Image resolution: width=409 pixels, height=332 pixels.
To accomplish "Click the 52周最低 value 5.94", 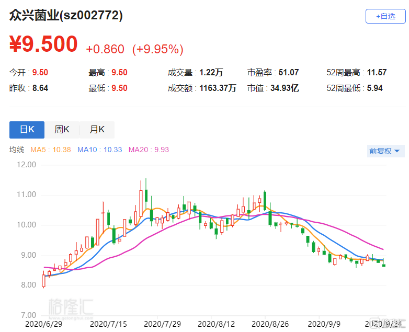I will pos(375,88).
